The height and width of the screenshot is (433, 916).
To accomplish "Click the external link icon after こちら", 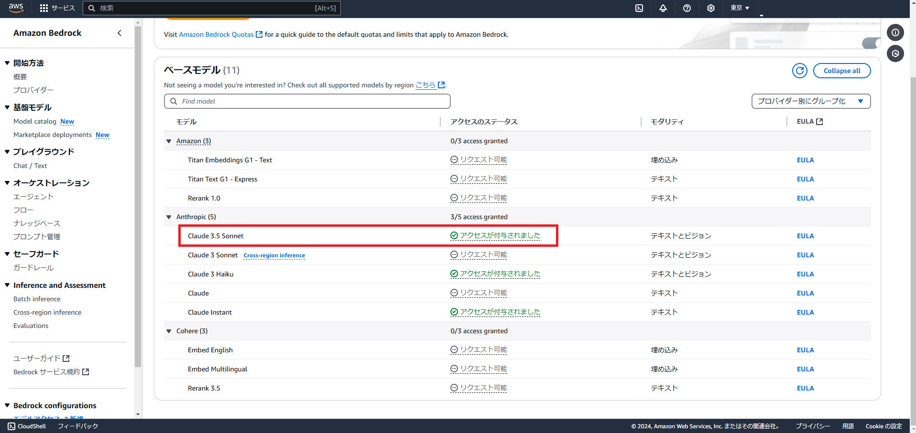I will (x=441, y=85).
